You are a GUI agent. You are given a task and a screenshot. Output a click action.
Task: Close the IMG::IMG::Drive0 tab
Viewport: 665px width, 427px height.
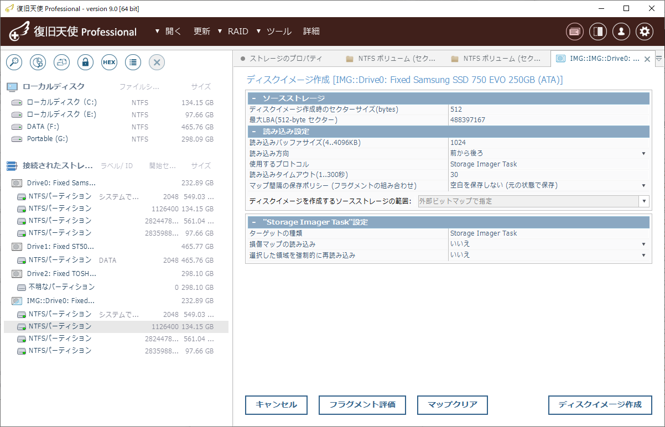647,59
